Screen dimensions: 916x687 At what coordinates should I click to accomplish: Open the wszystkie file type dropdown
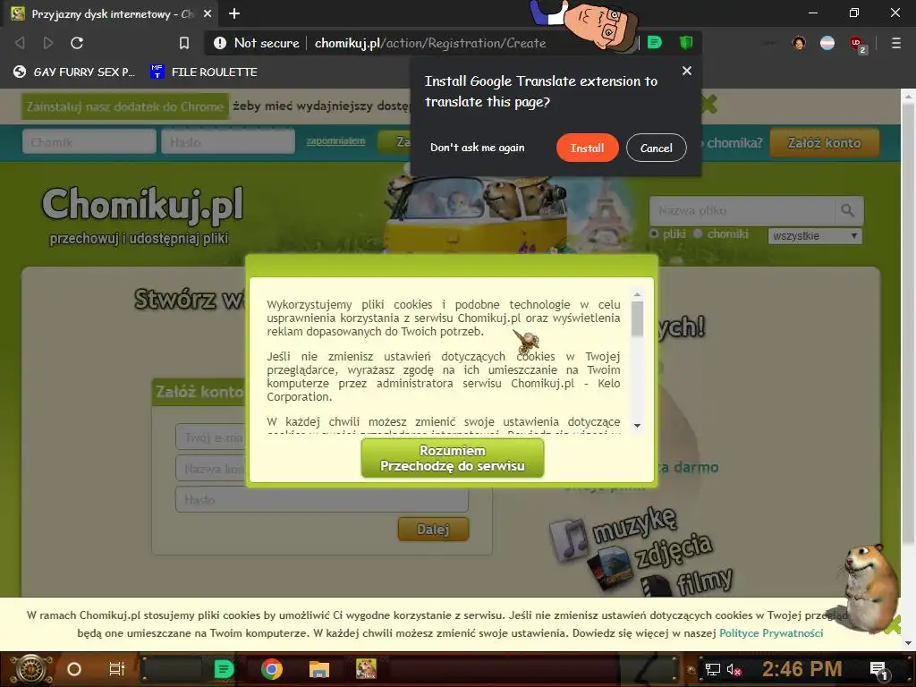point(815,236)
